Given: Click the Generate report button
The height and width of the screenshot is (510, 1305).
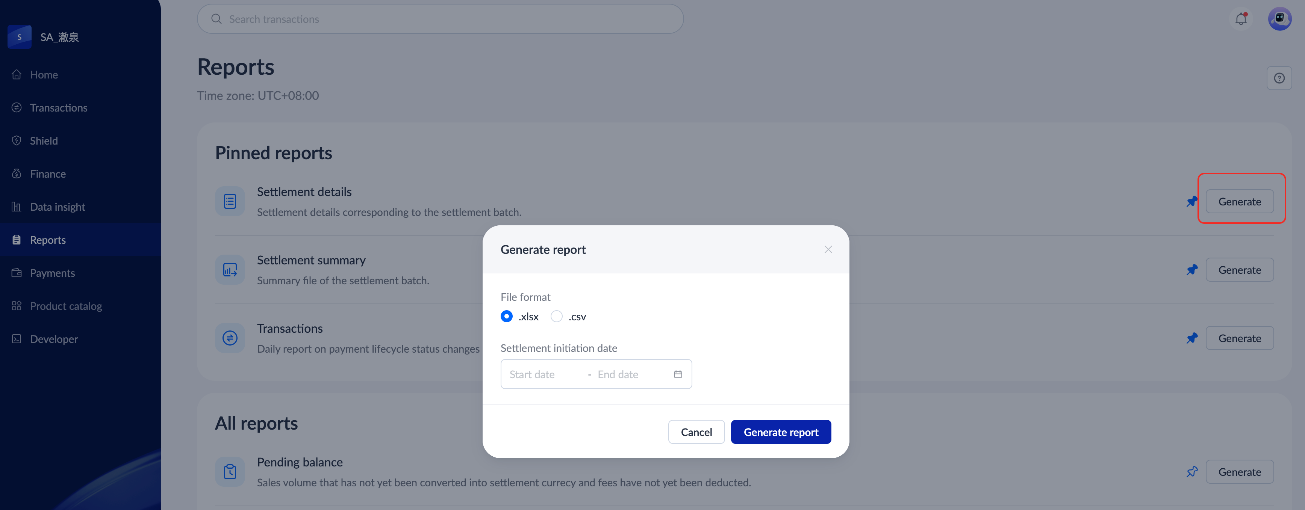Looking at the screenshot, I should click(x=780, y=432).
